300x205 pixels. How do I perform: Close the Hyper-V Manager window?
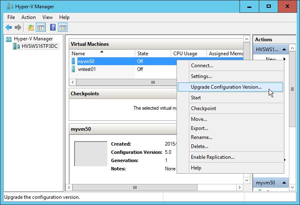click(x=287, y=6)
